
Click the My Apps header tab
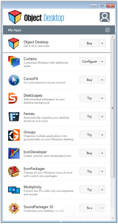click(15, 30)
